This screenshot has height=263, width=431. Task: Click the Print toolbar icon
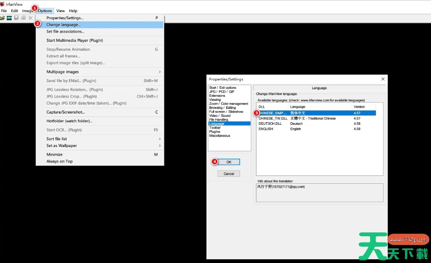24,18
